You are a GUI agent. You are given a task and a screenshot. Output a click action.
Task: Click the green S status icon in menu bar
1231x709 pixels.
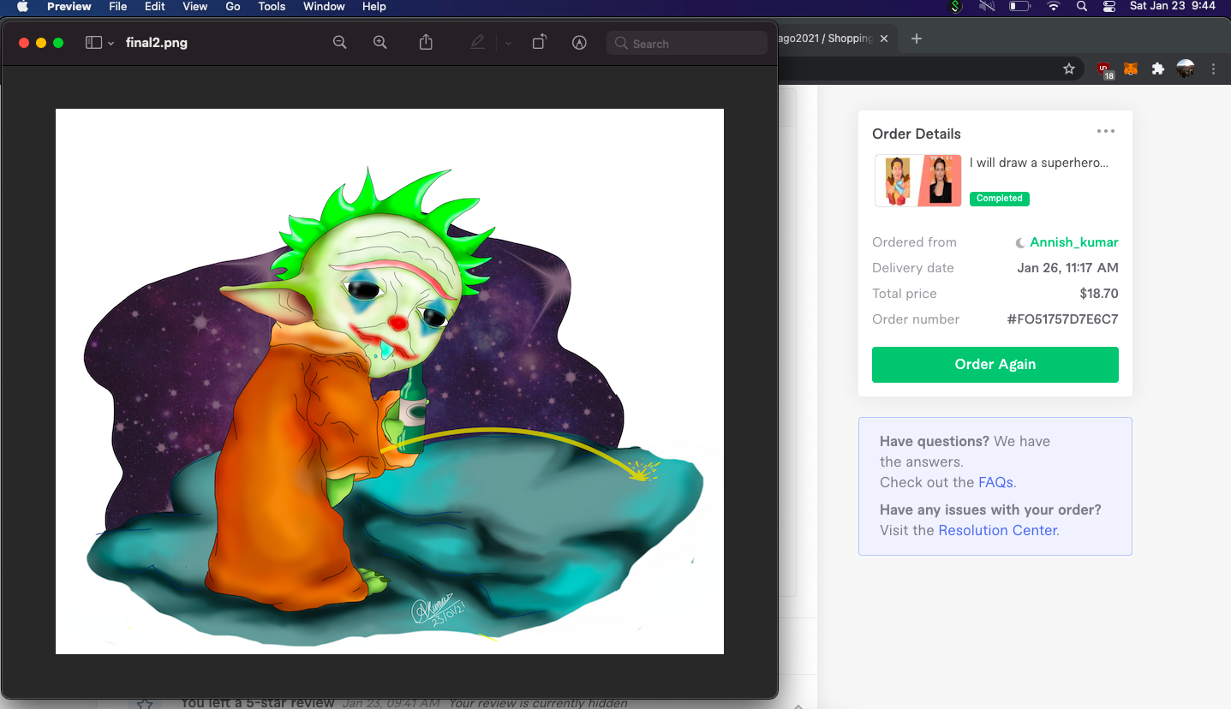[956, 6]
